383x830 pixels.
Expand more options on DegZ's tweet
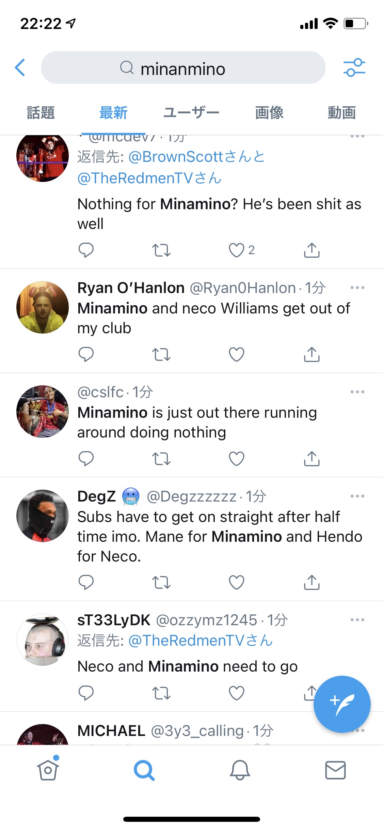(x=357, y=496)
